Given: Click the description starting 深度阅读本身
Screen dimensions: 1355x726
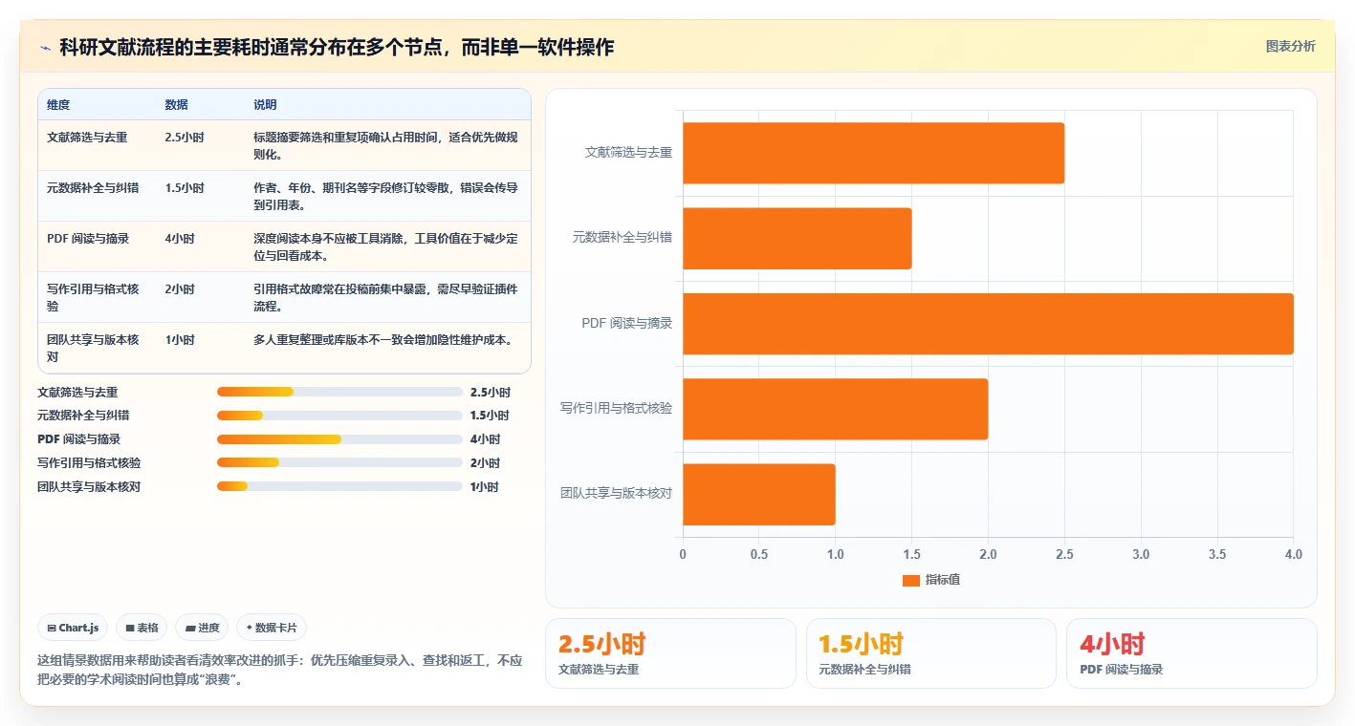Looking at the screenshot, I should click(385, 246).
